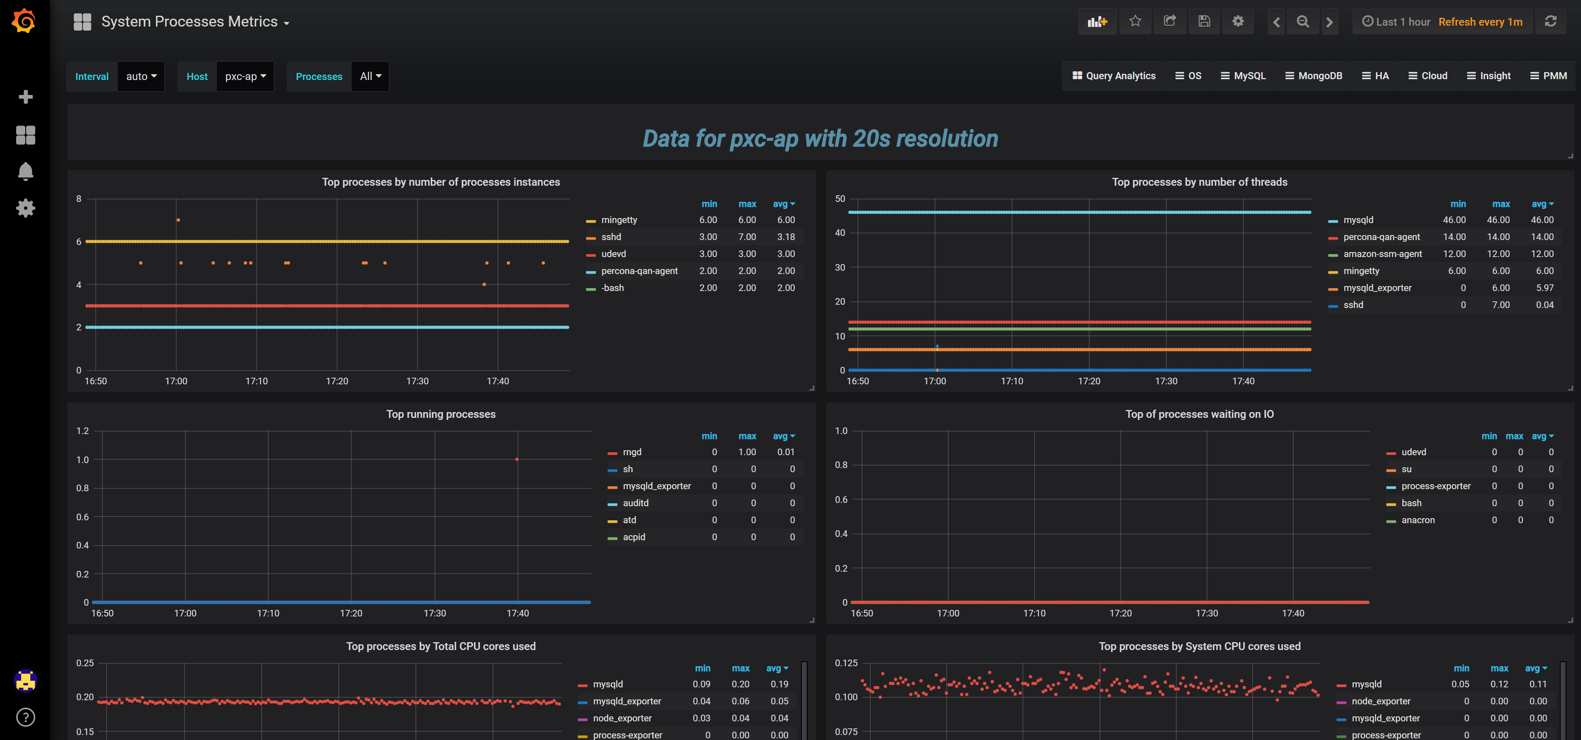This screenshot has height=740, width=1581.
Task: Open the Host pxc-ap dropdown
Action: click(x=245, y=77)
